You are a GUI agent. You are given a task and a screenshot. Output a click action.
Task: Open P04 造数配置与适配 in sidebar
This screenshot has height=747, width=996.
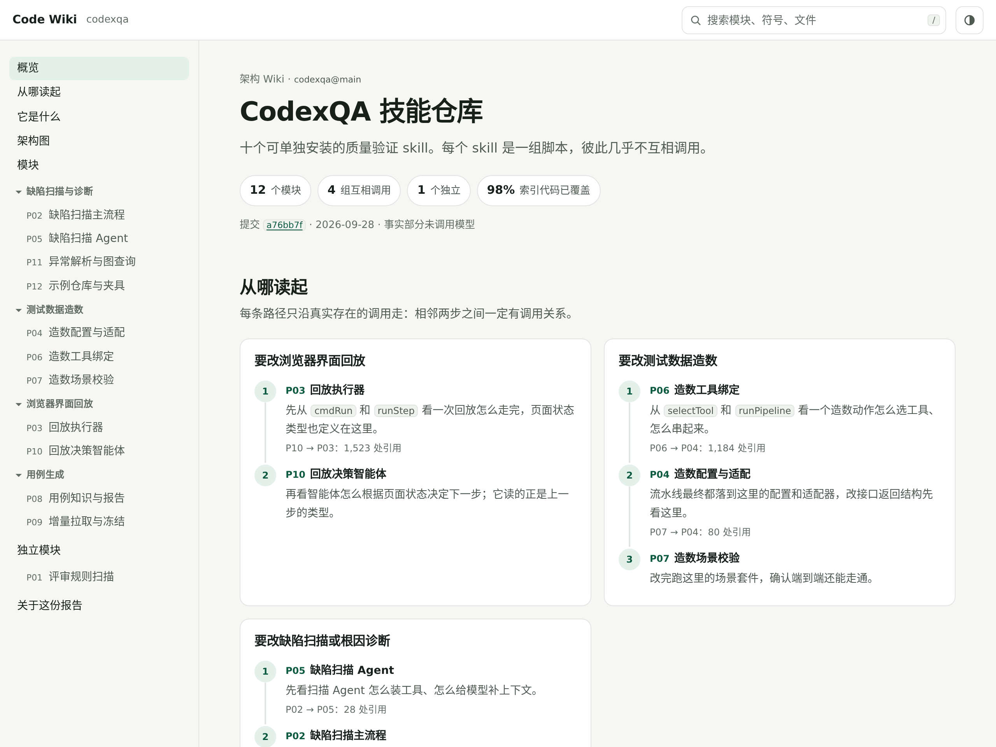(x=75, y=332)
